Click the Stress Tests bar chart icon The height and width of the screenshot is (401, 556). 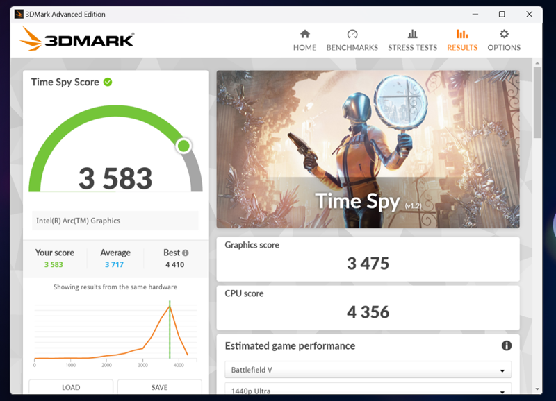(x=412, y=34)
